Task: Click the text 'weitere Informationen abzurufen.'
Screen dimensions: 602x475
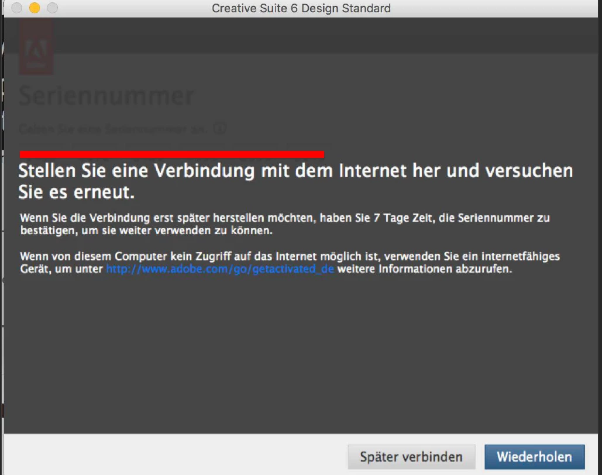Action: tap(425, 269)
